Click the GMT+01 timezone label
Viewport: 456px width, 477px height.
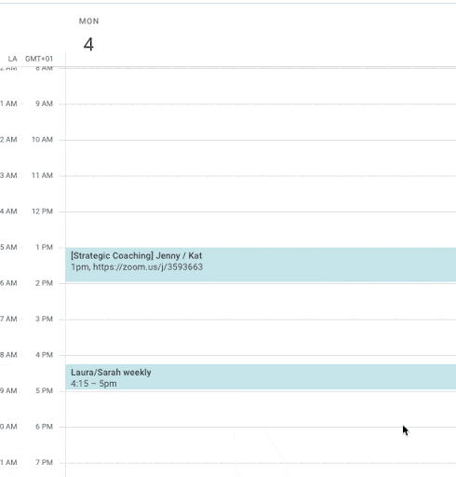(x=39, y=59)
